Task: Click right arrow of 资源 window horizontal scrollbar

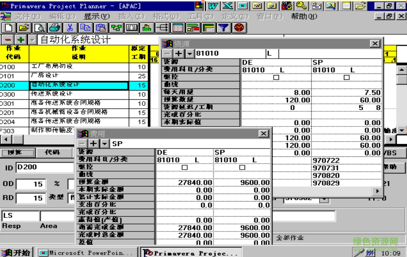Action: click(377, 191)
